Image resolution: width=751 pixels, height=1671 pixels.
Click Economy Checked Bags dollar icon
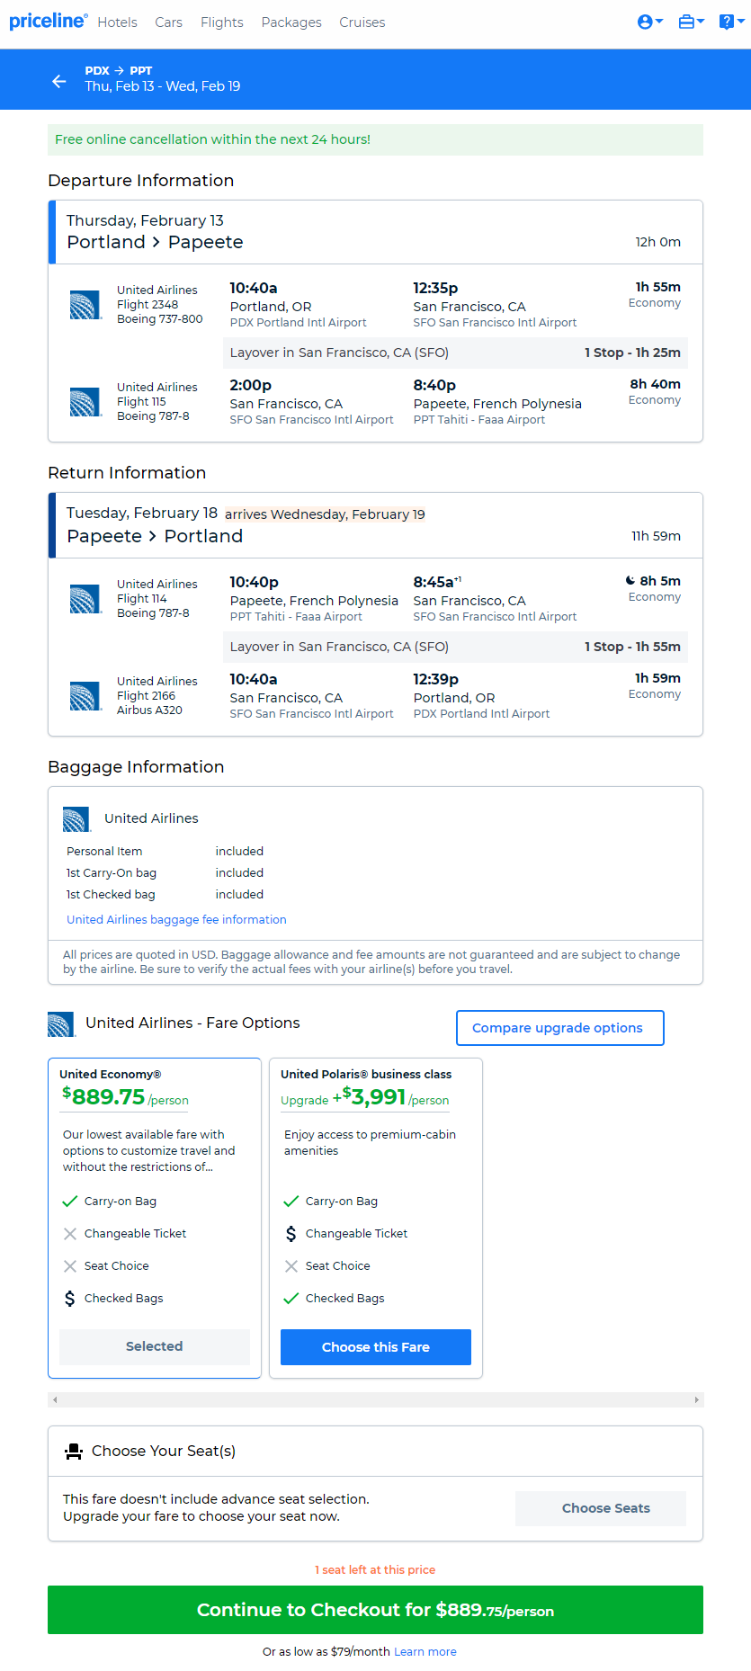(70, 1299)
